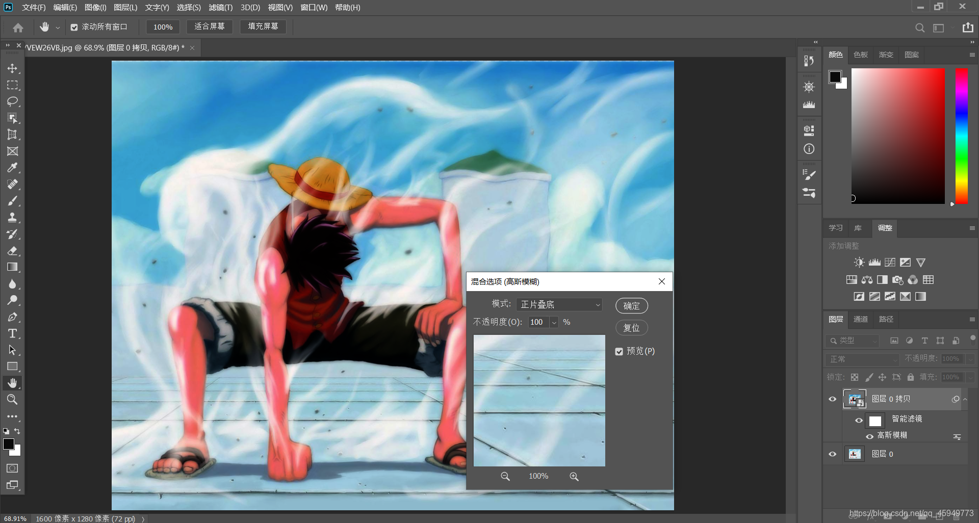This screenshot has height=523, width=979.
Task: Open the Color panel menu
Action: [972, 55]
